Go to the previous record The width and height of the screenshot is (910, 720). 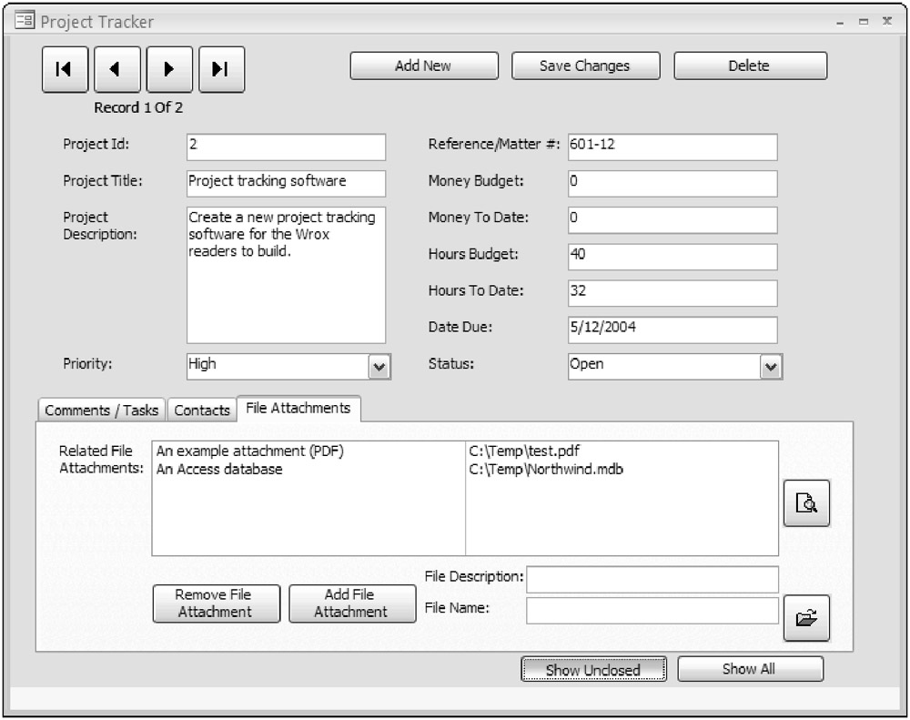(x=116, y=70)
